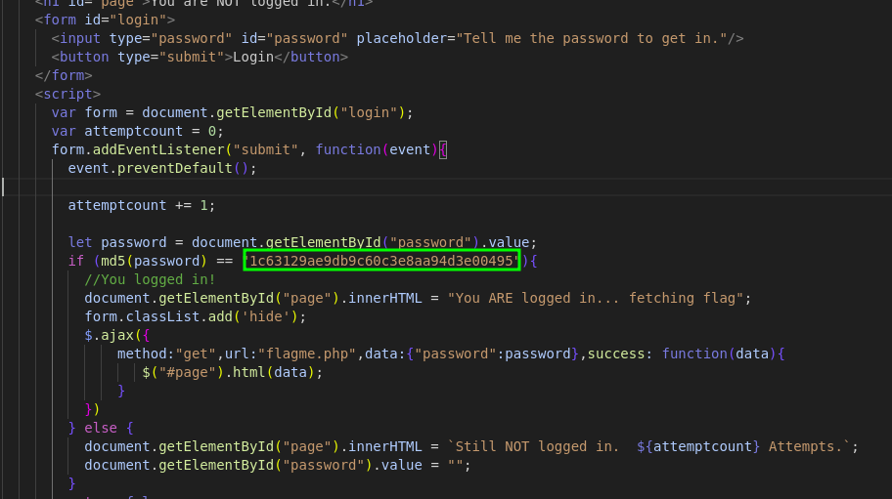Click the opening <script> tag
The width and height of the screenshot is (892, 499).
click(x=67, y=94)
